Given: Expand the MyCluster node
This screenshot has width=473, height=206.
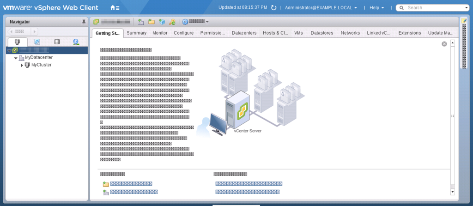Looking at the screenshot, I should 22,65.
